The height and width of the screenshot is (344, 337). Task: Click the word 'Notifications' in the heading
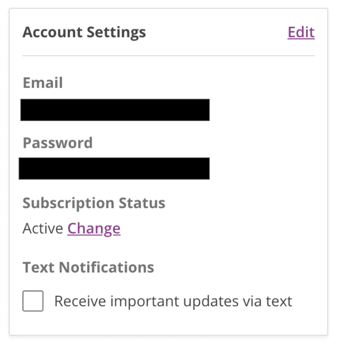tap(106, 267)
